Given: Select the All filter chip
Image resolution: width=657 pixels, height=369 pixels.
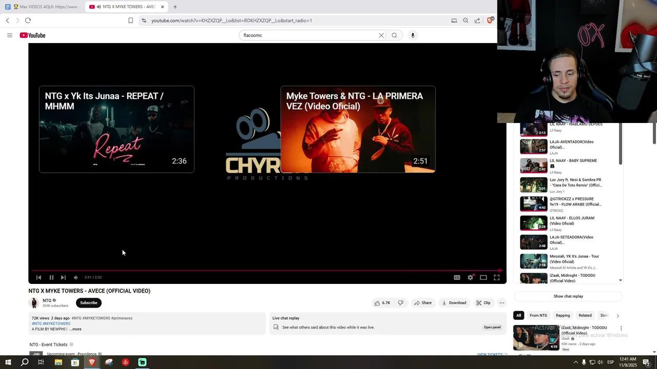Looking at the screenshot, I should click(518, 316).
